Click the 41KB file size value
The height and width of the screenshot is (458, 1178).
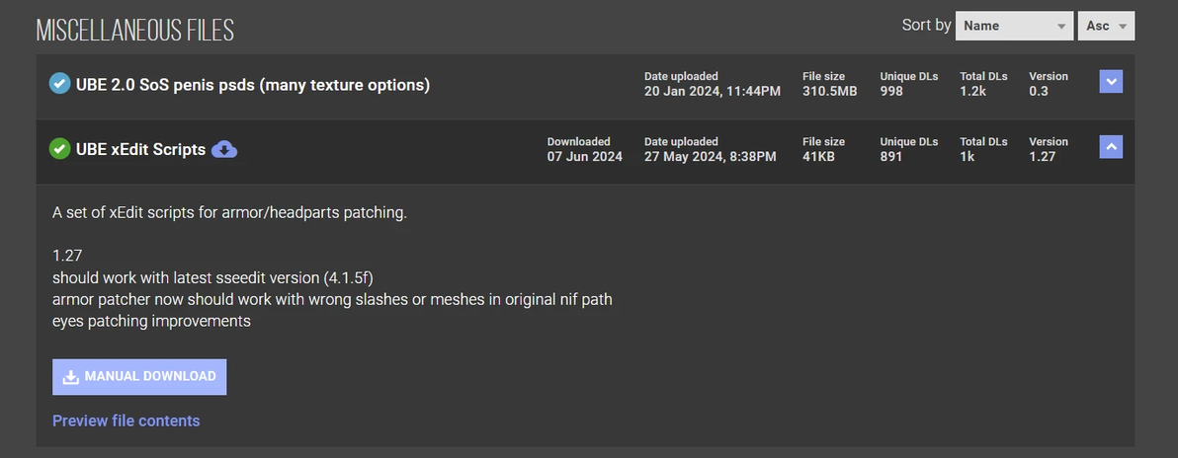819,157
